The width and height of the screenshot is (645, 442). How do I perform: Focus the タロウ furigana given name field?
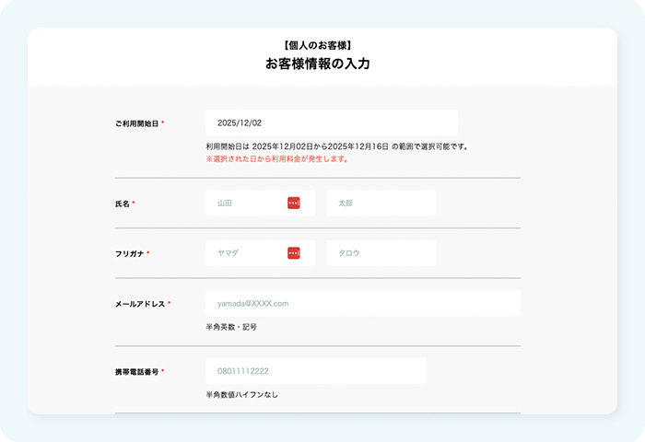[381, 253]
